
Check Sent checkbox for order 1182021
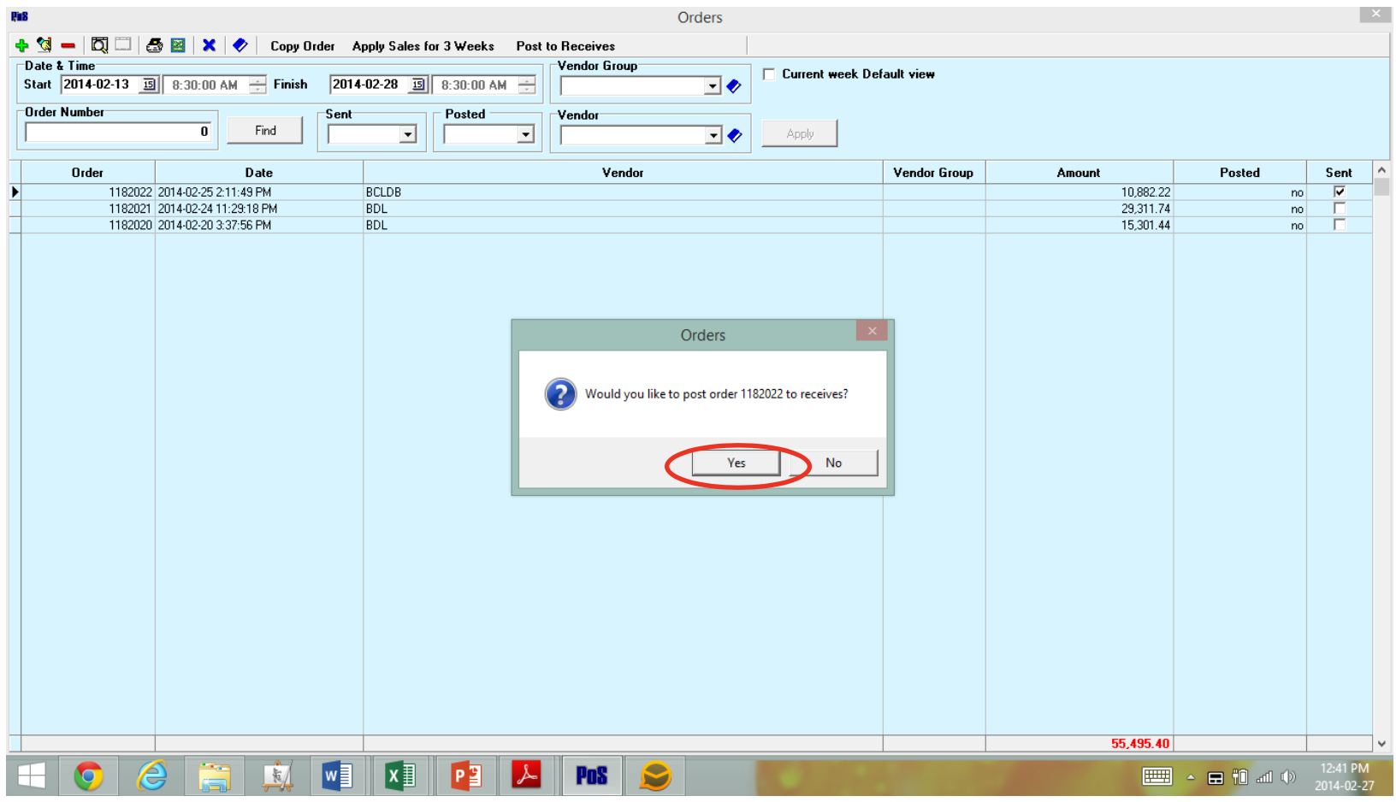point(1340,209)
